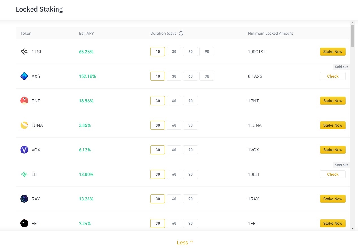
Task: Select 90-day duration for VGX
Action: [x=190, y=150]
